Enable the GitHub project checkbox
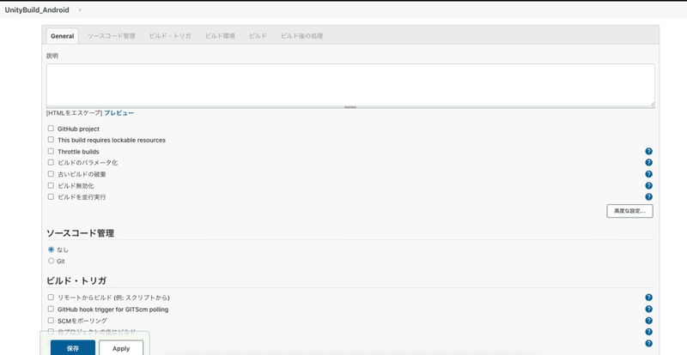 [x=51, y=129]
